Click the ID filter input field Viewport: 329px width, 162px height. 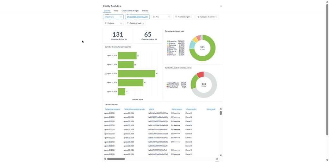(137, 17)
